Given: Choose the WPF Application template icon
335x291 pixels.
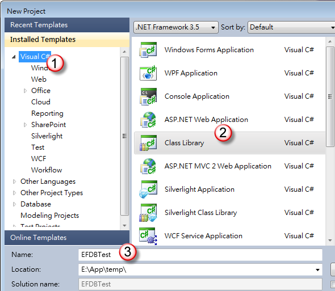Looking at the screenshot, I should pyautogui.click(x=148, y=73).
